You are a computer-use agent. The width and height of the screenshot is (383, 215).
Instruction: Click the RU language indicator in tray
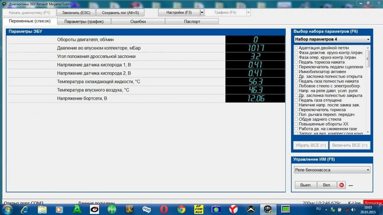pos(319,209)
